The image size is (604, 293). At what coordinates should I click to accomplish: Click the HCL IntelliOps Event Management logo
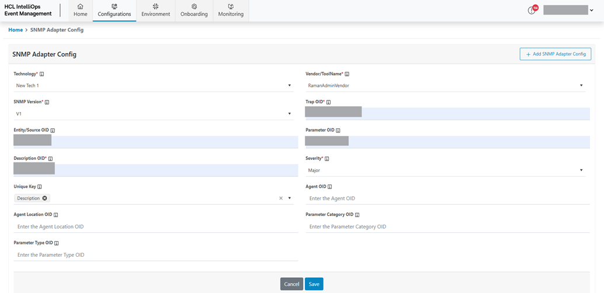[x=27, y=11]
